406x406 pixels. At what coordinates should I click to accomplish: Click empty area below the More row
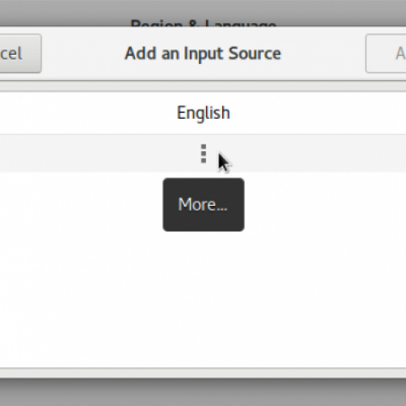[203, 298]
